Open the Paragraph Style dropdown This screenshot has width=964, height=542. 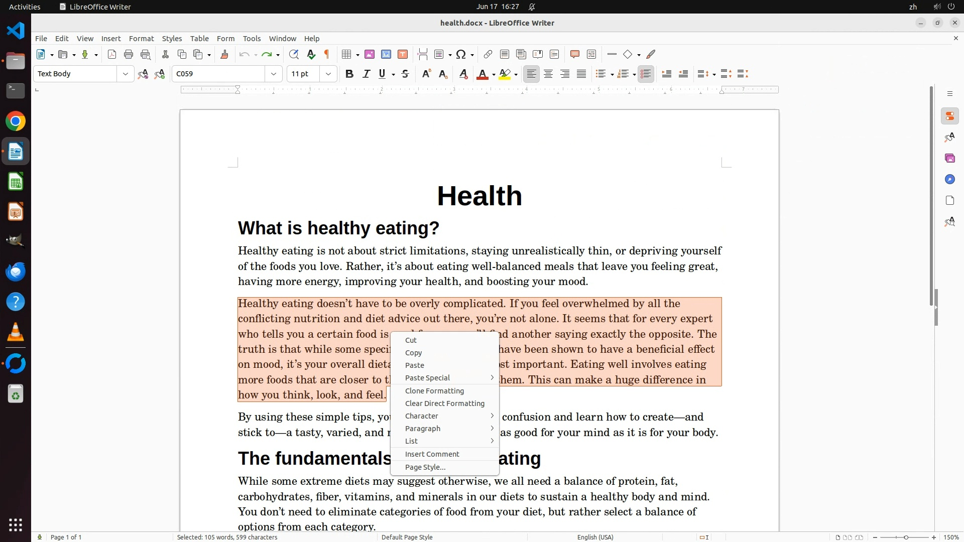click(125, 74)
